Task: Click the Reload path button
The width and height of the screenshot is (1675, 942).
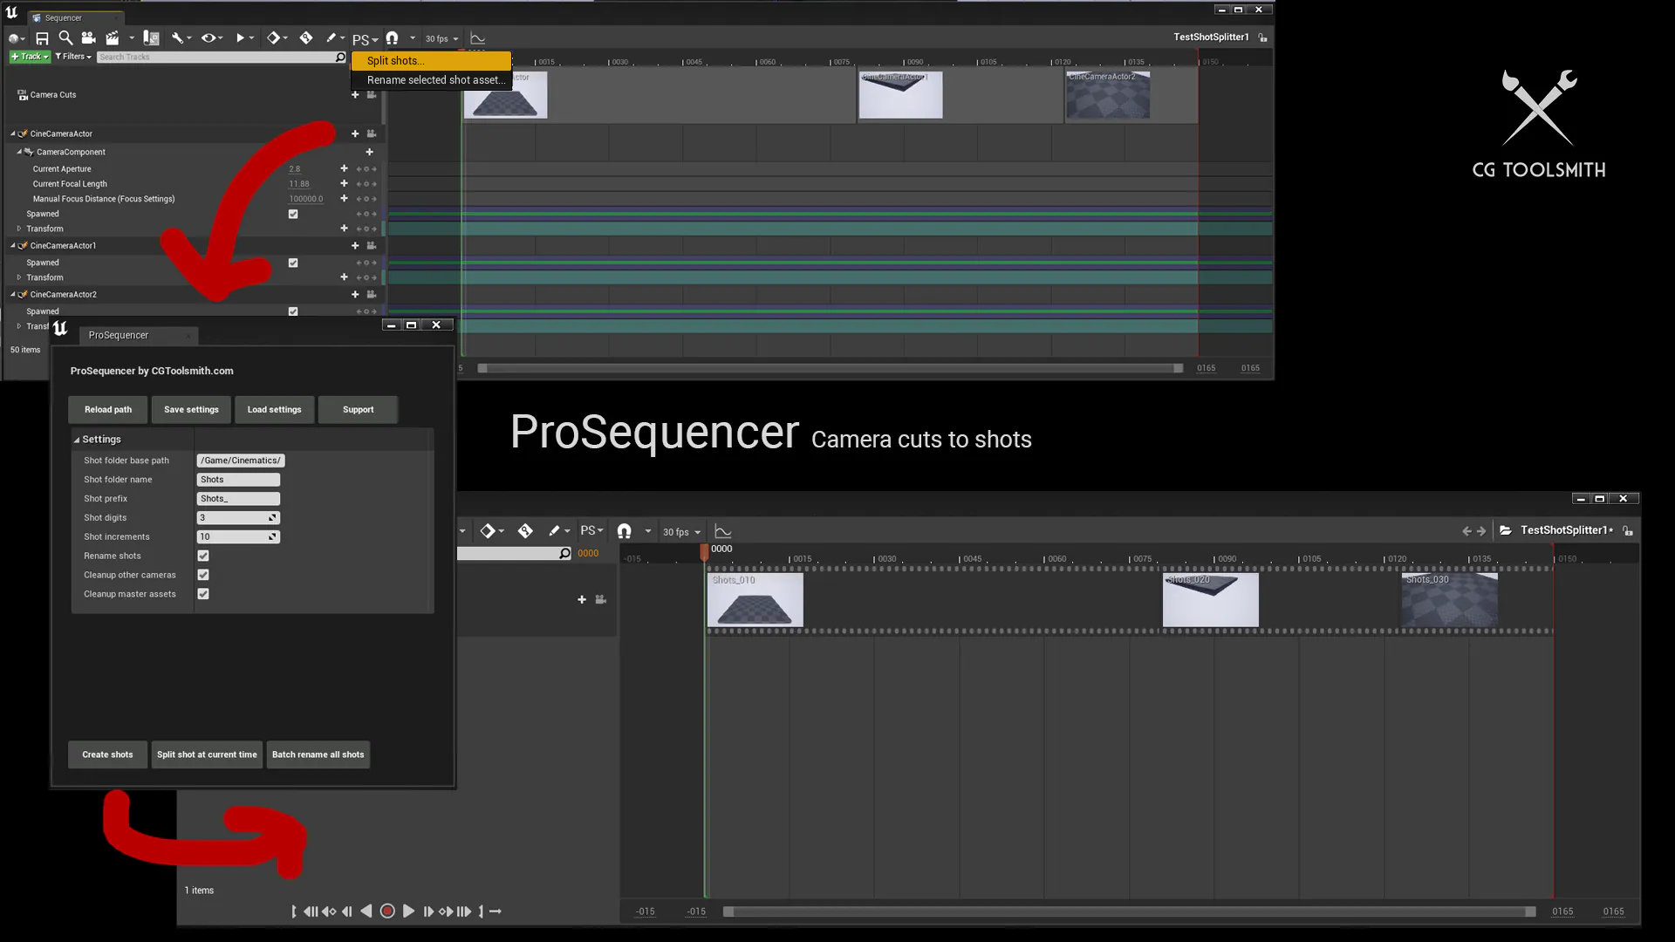Action: 108,409
